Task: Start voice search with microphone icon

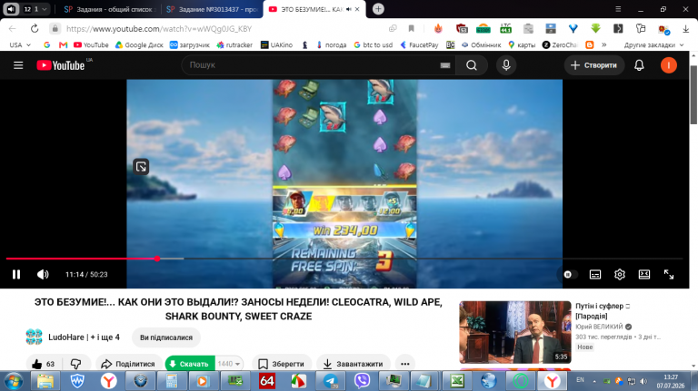Action: (506, 65)
